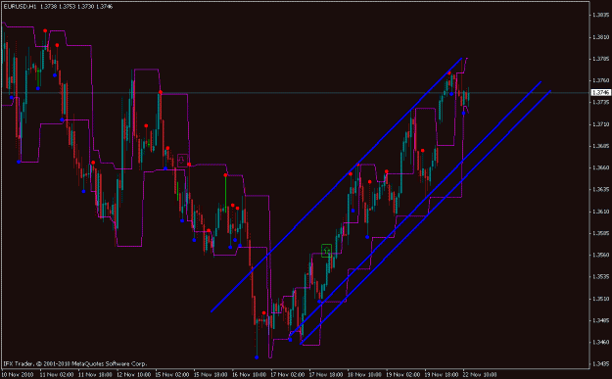Click the 12 Nov 10:00 time label

[x=133, y=375]
